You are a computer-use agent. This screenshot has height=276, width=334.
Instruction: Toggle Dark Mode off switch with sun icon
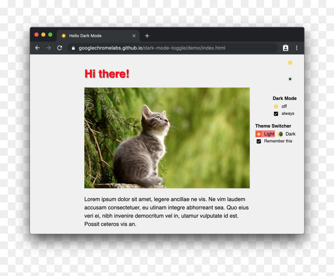(x=280, y=106)
